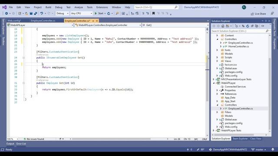
Task: Click the Refresh icon in Solution Explorer toolbar
Action: tap(248, 26)
